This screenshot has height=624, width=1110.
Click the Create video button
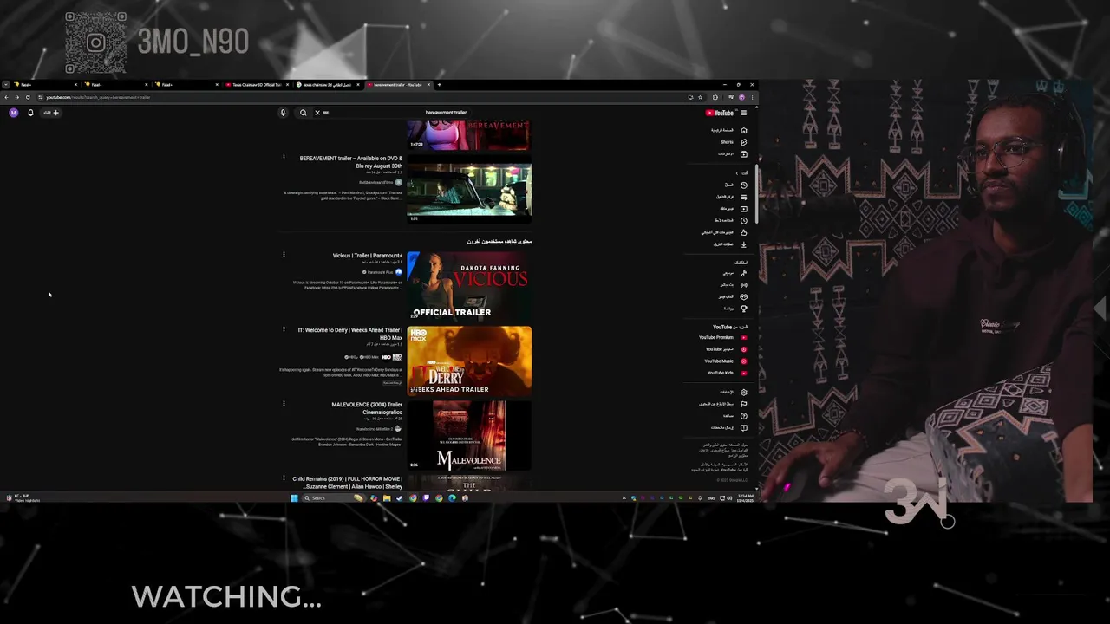[51, 113]
